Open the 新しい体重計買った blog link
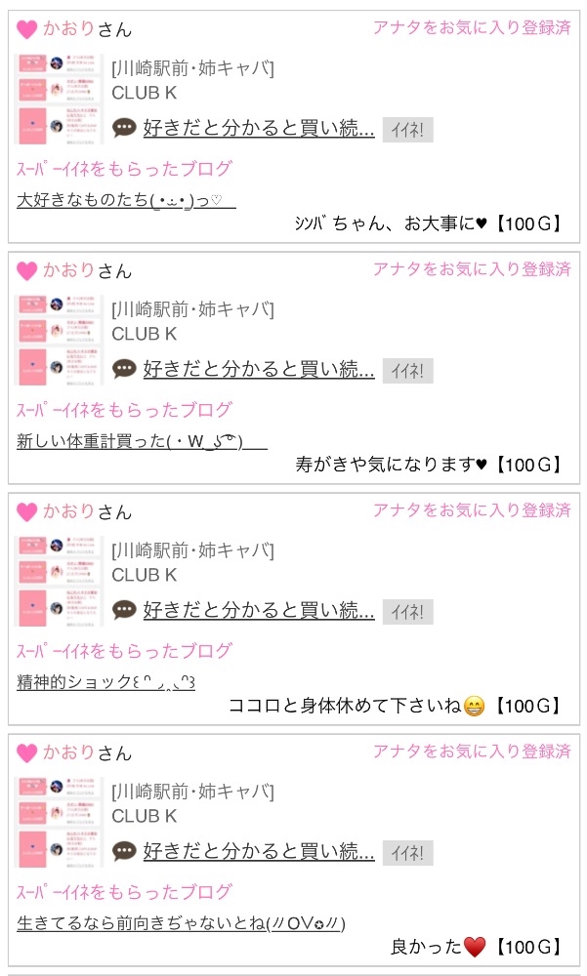Viewport: 587px width, 976px height. coord(142,441)
